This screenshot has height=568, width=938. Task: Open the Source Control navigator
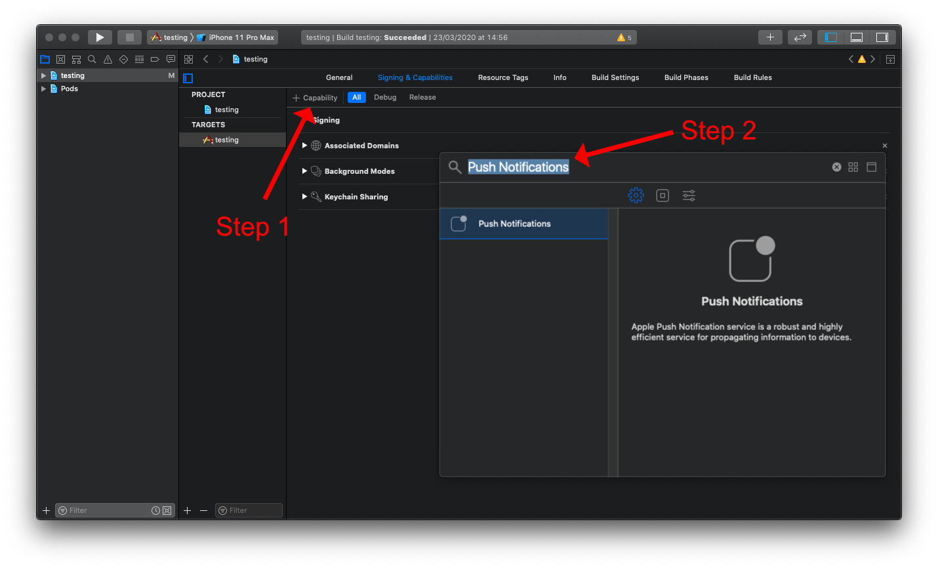[60, 59]
